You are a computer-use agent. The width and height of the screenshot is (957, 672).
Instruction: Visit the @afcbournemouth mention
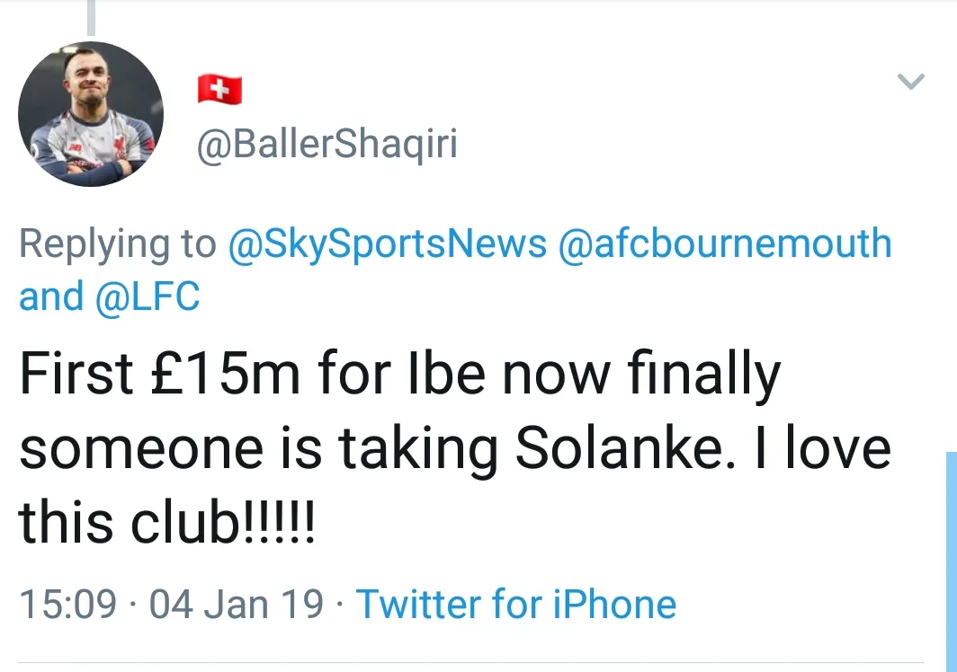725,244
